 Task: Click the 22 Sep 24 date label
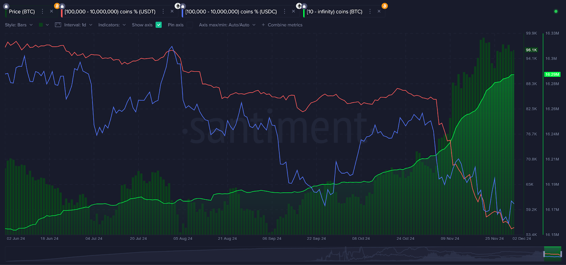pos(317,238)
